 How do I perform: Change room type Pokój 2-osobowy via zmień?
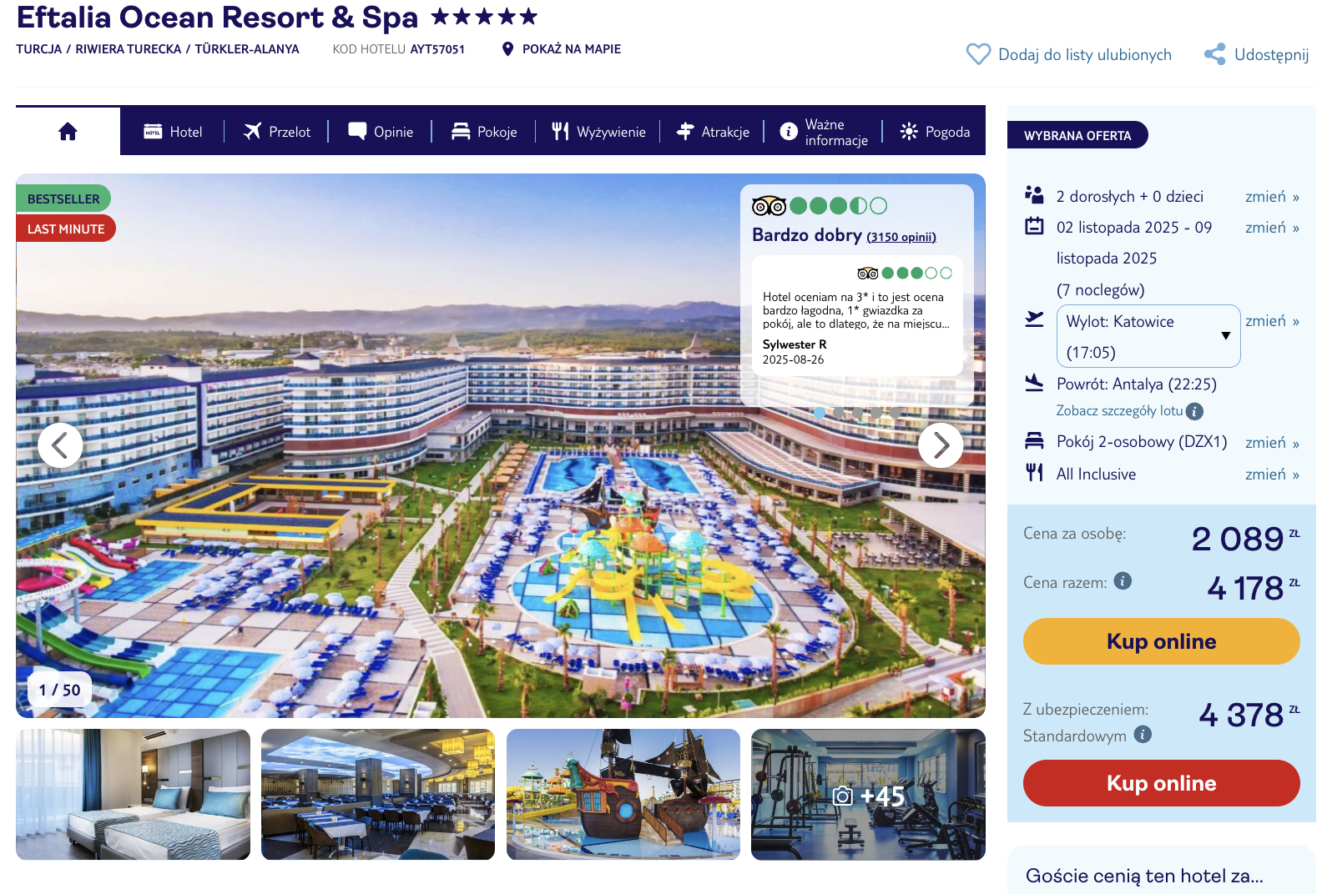1272,443
